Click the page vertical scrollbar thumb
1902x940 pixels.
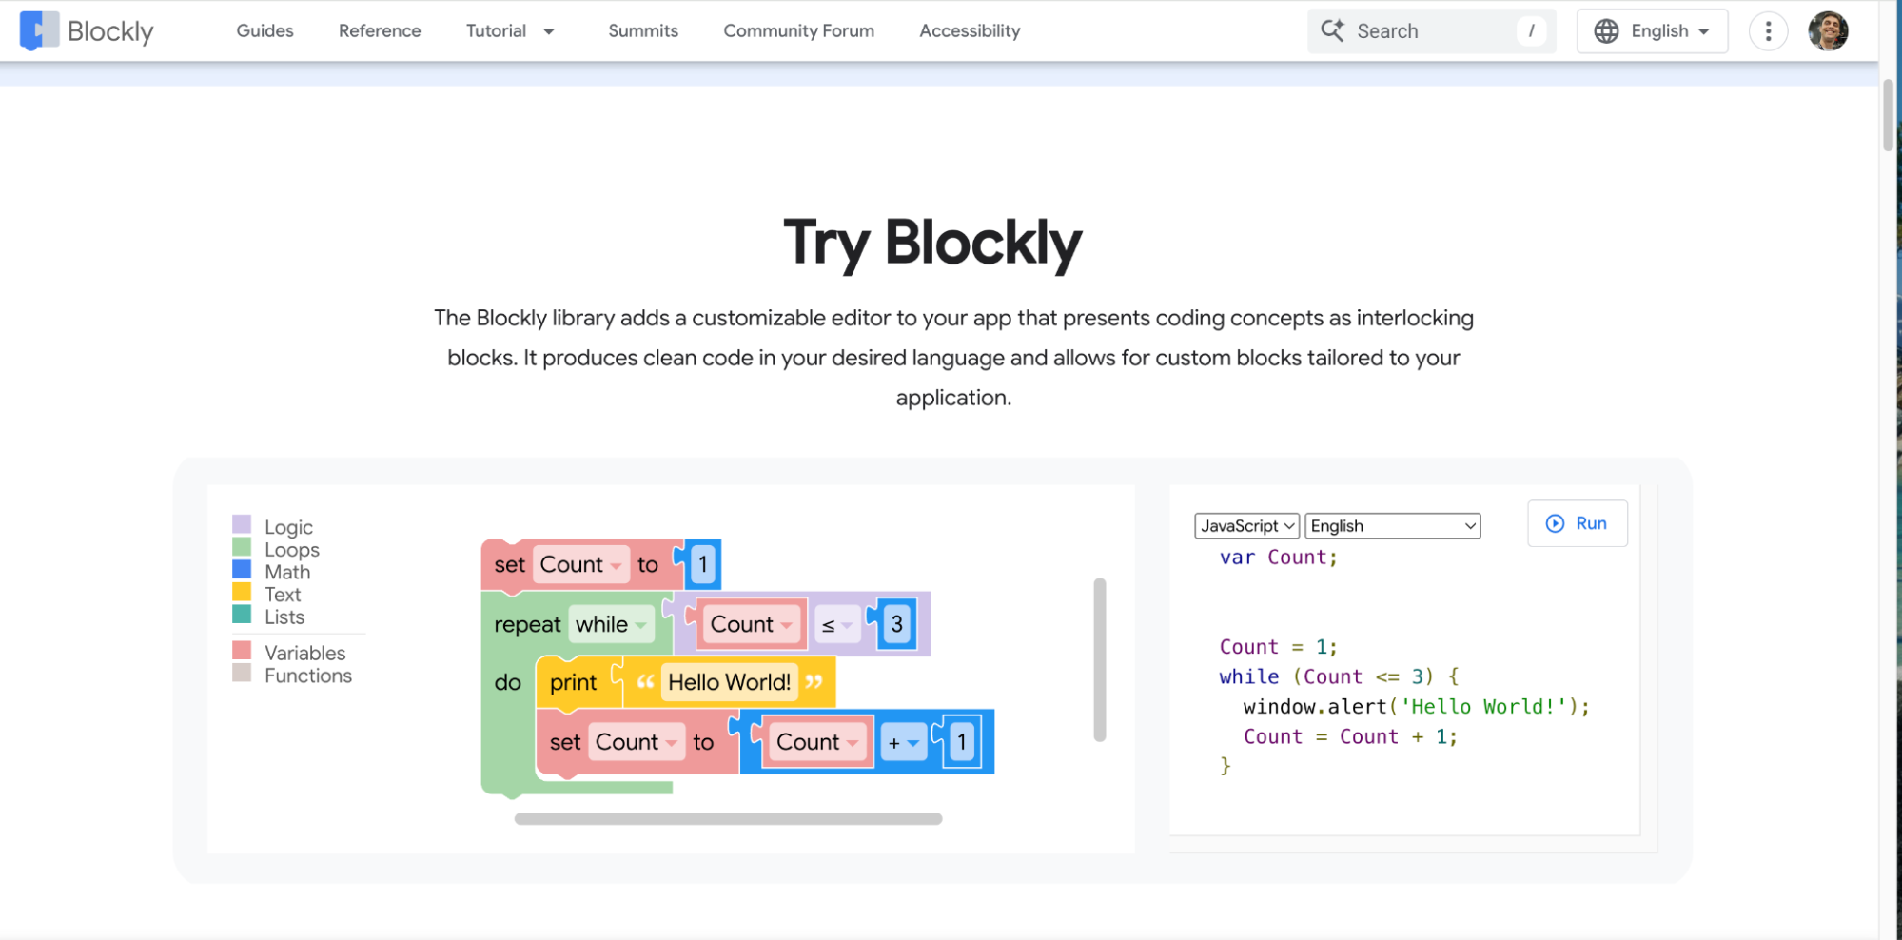1889,115
